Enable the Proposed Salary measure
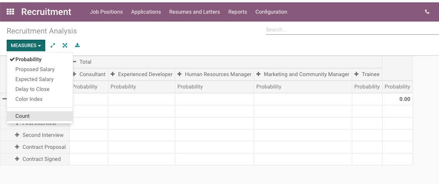 (x=35, y=69)
